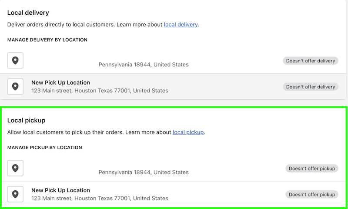The image size is (348, 209).
Task: Select New Pick Up Location name under Local delivery
Action: 60,83
